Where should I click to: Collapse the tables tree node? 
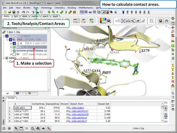(4, 58)
